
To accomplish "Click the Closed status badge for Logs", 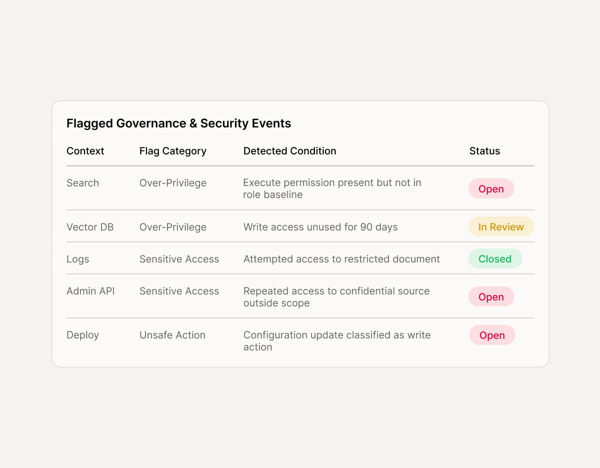I will click(x=495, y=259).
